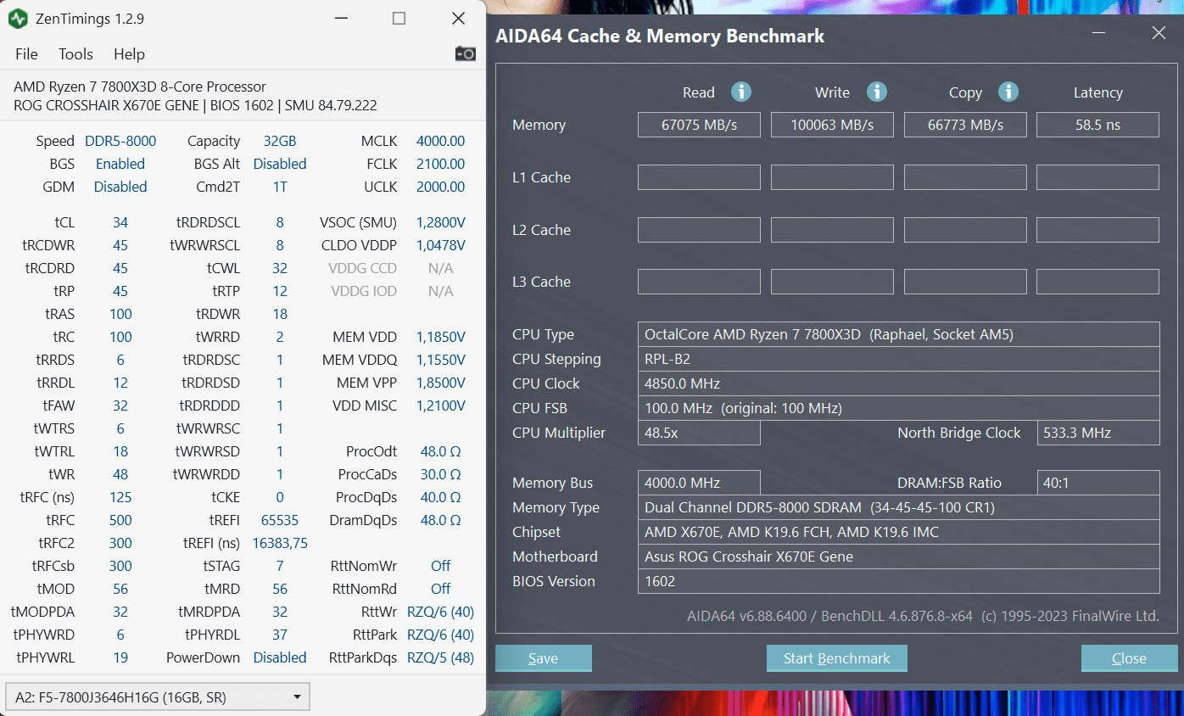This screenshot has height=716, width=1184.
Task: Click the Memory Latency value 58.5 ns
Action: click(x=1097, y=125)
